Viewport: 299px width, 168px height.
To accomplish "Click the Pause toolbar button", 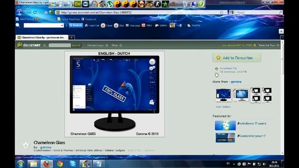I will tap(107, 26).
